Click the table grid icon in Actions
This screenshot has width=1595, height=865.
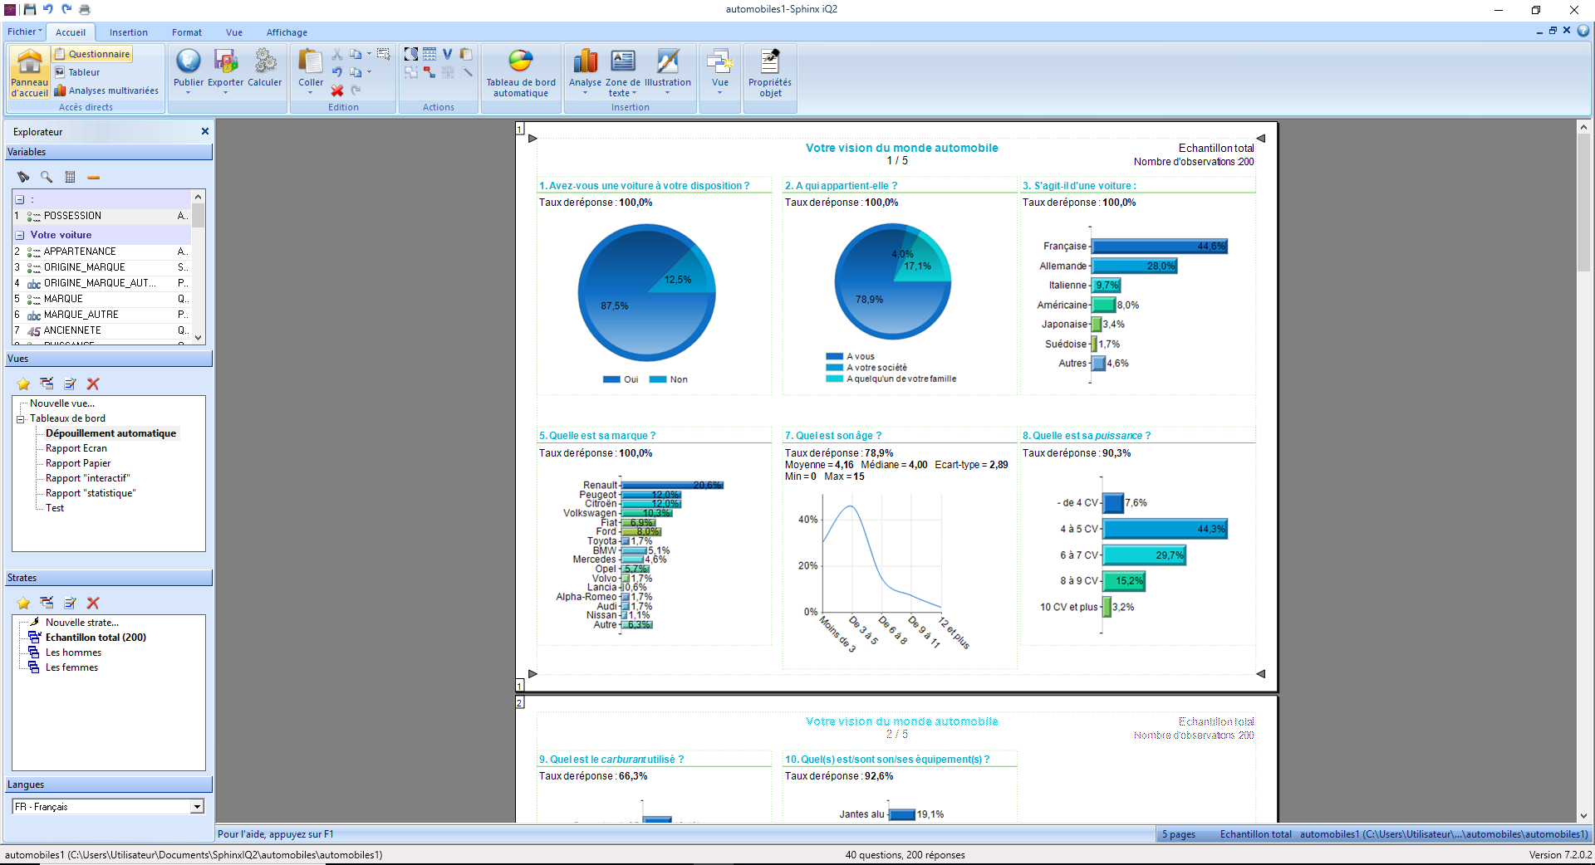coord(429,54)
